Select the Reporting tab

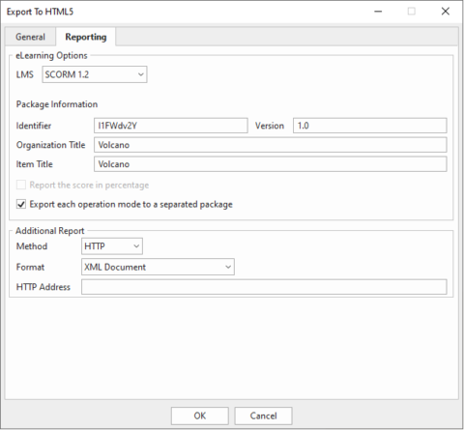86,37
